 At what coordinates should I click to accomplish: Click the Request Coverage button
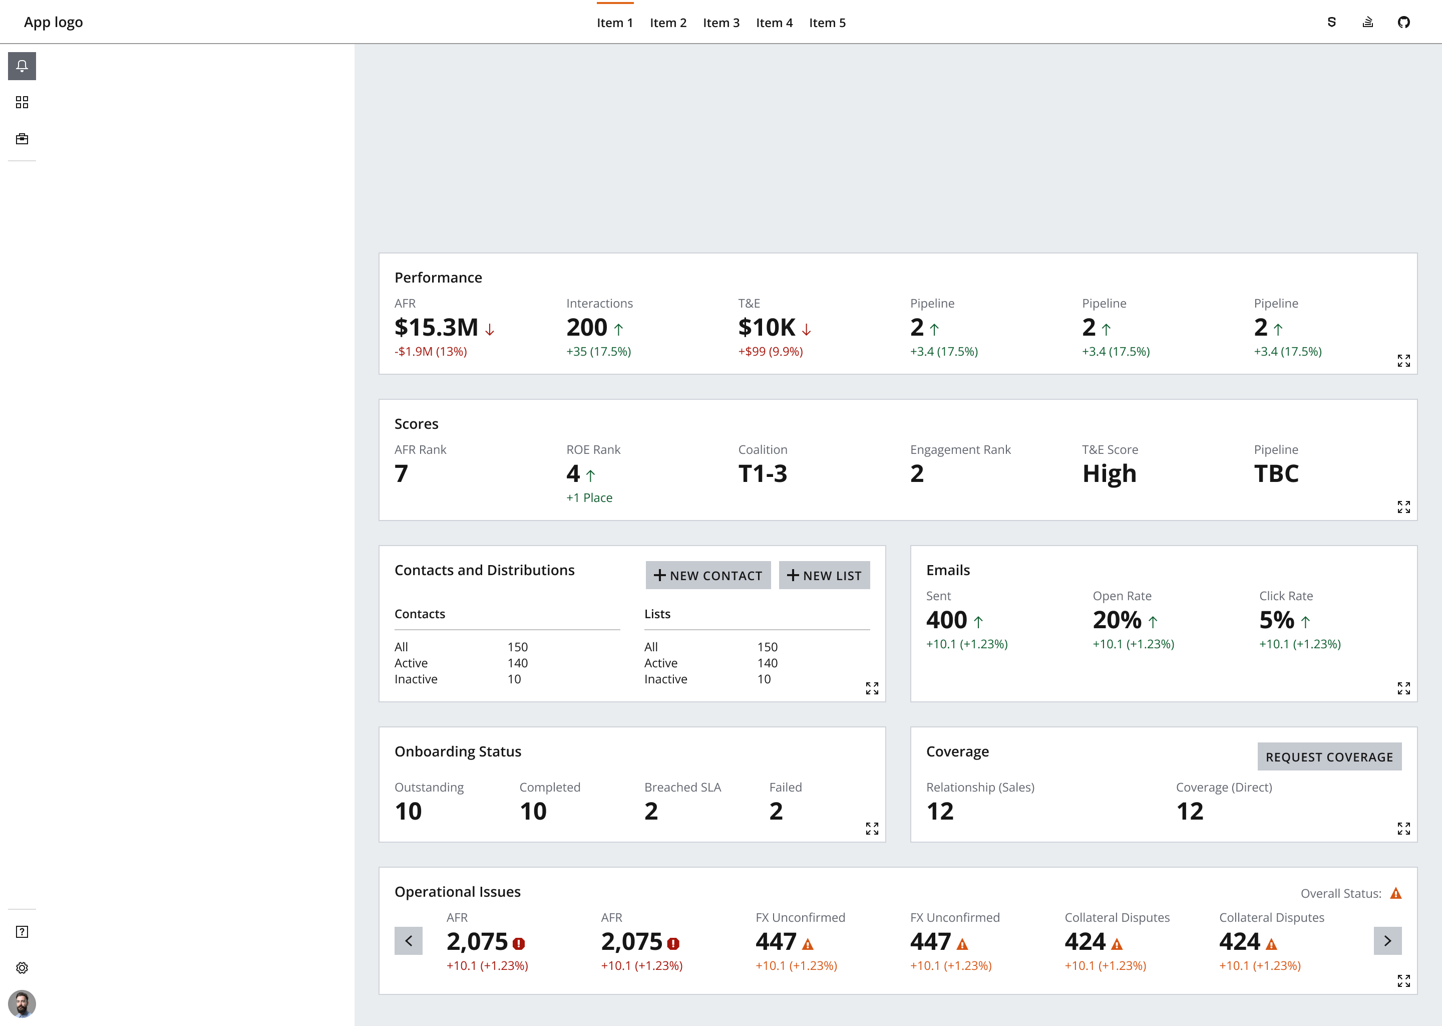[x=1329, y=757]
